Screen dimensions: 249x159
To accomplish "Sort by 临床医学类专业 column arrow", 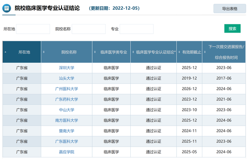I will tap(95, 52).
